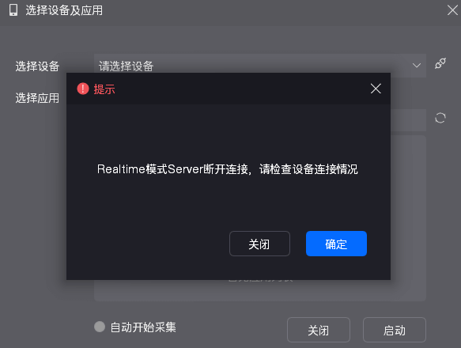This screenshot has height=348, width=461.
Task: Close the 选择设备及应用 window
Action: click(452, 10)
